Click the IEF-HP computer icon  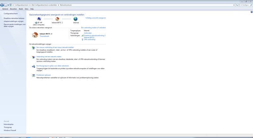pyautogui.click(x=39, y=19)
